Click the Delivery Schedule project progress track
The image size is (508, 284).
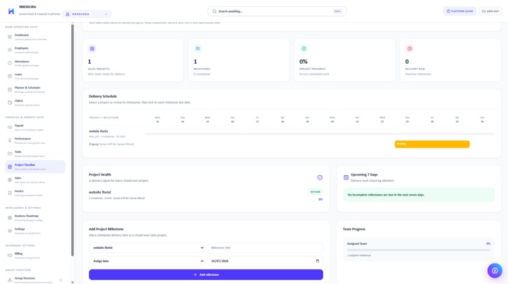click(x=320, y=134)
